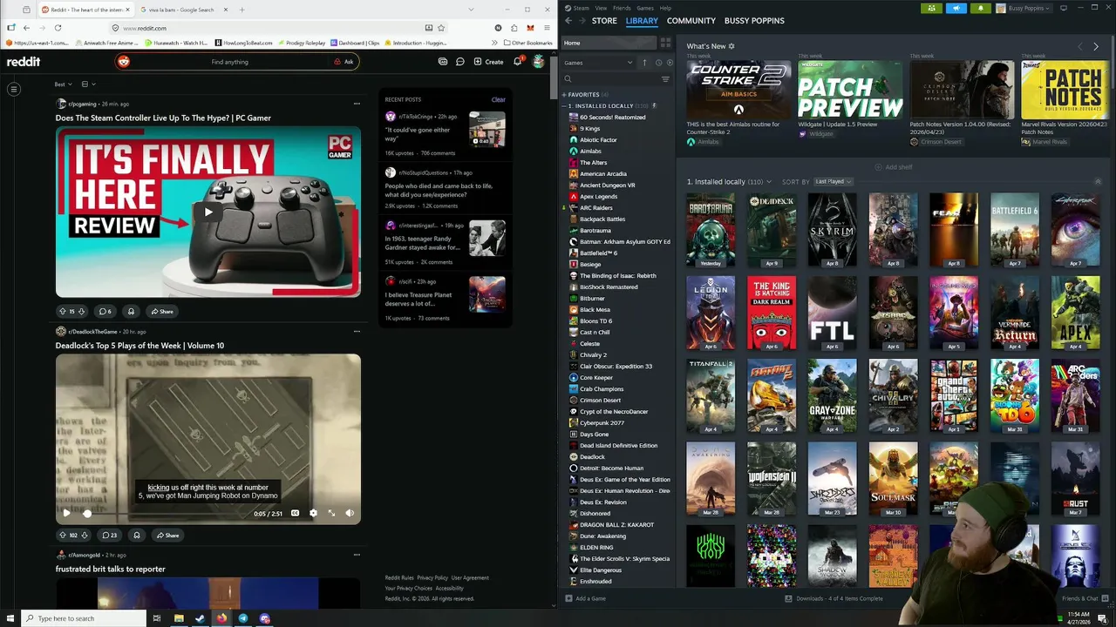Play the Deadlock Top 5 Plays video
Screen dimensions: 1116x627
coord(66,513)
